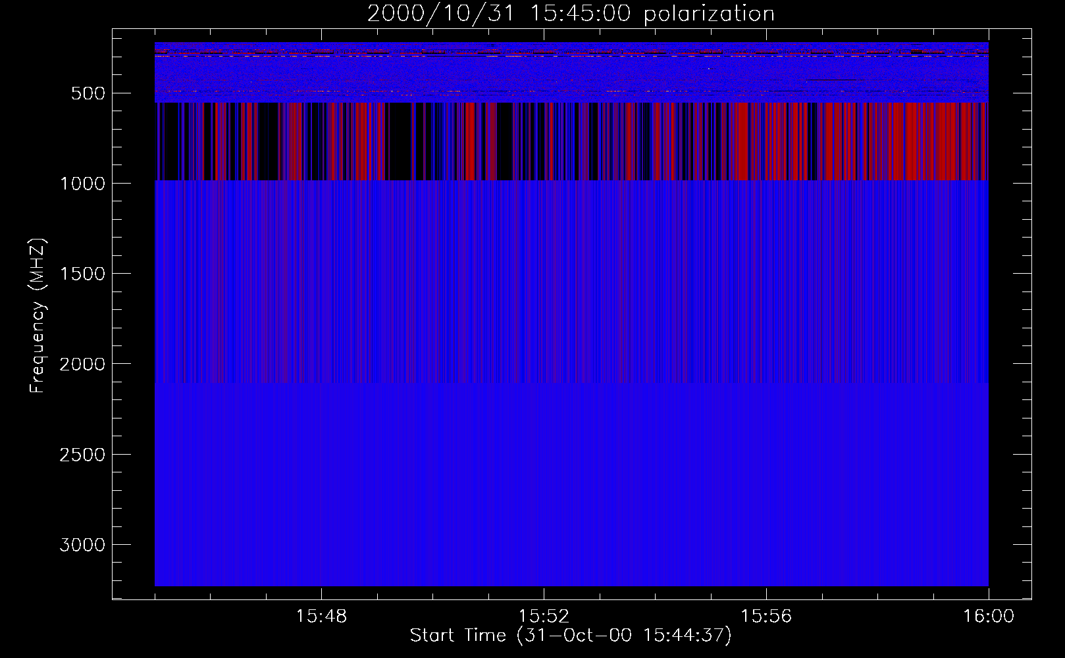Click the 500 frequency tick label
Viewport: 1065px width, 658px height.
click(88, 93)
